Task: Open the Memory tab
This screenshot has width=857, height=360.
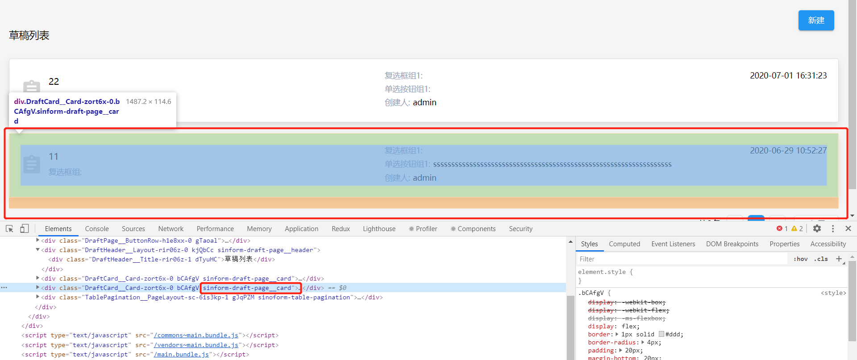Action: pyautogui.click(x=259, y=229)
